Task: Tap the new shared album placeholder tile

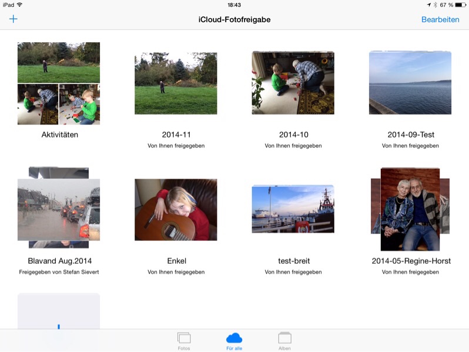Action: coord(58,311)
